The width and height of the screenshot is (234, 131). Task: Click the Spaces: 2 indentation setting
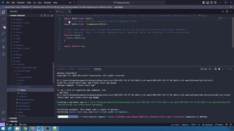point(185,124)
